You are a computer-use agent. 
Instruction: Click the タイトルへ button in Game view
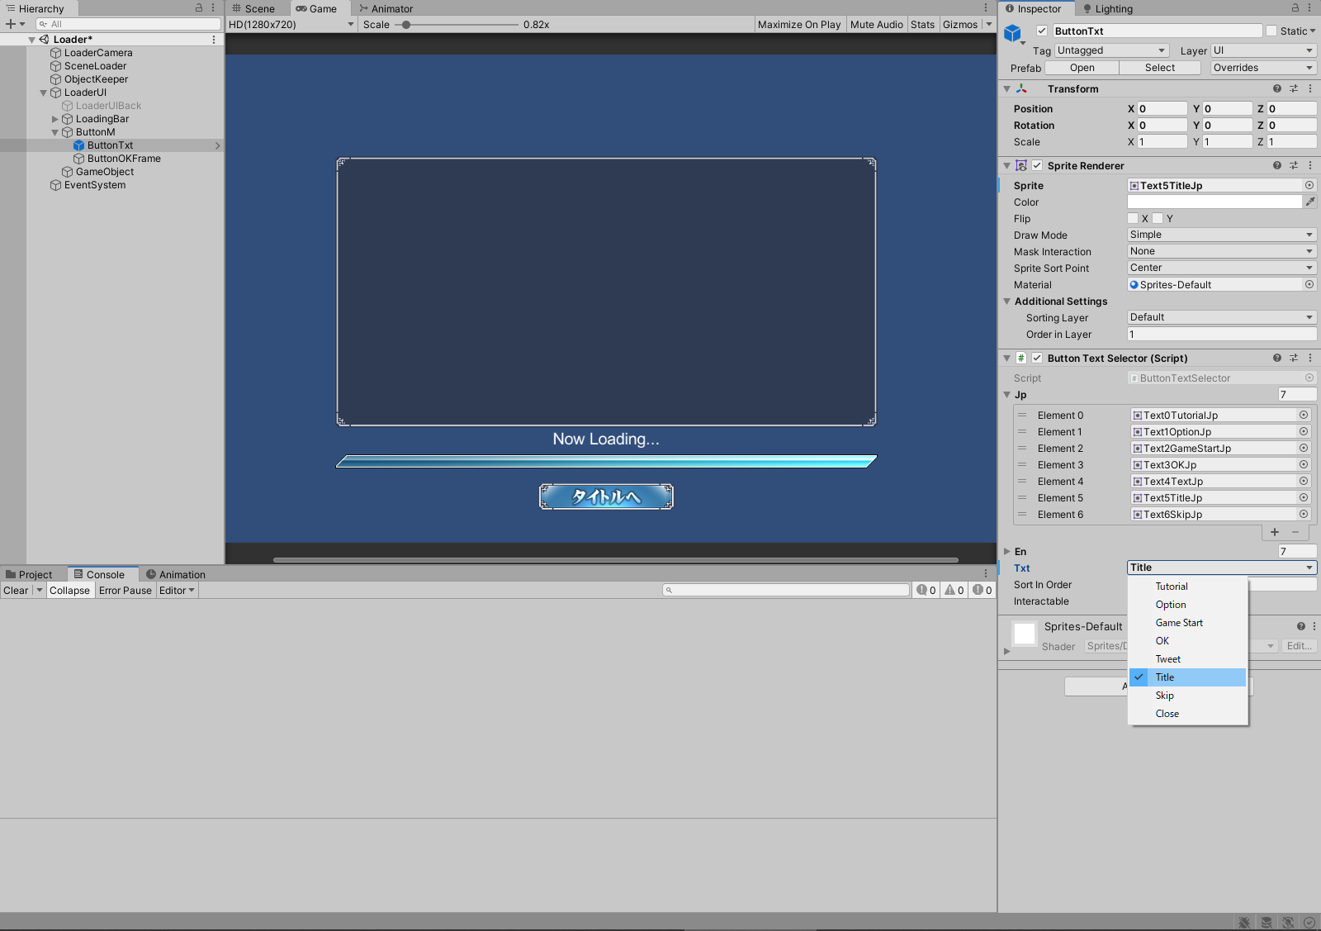click(606, 496)
